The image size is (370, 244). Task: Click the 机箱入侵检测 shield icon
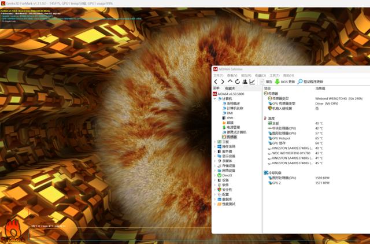pos(270,108)
